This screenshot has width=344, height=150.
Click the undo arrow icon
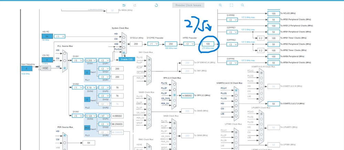coord(124,5)
